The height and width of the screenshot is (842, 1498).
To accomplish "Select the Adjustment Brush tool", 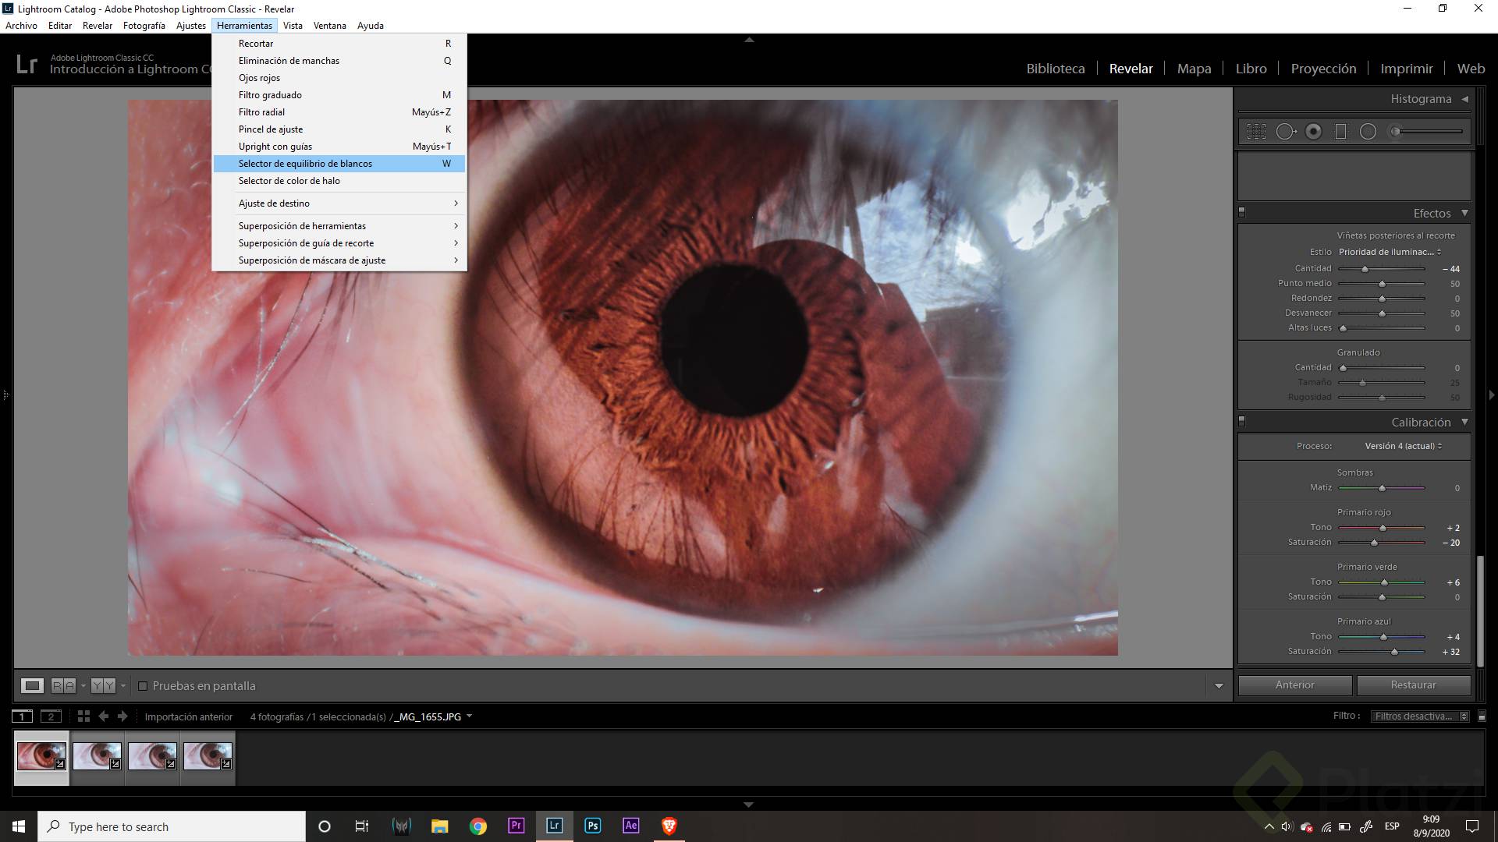I will (270, 129).
